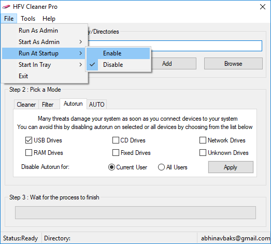Screen dimensions: 271x244
Task: Select the checked Disable startup option
Action: pyautogui.click(x=118, y=65)
